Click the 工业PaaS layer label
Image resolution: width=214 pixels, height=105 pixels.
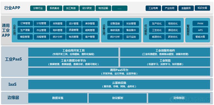[x=13, y=59]
